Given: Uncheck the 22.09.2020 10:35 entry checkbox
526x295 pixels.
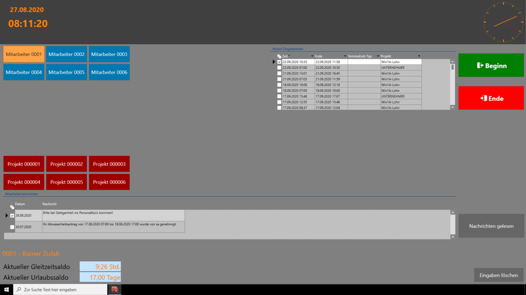Looking at the screenshot, I should coord(279,62).
